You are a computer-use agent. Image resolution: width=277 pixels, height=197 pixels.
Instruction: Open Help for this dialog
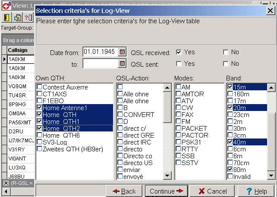[x=256, y=191]
